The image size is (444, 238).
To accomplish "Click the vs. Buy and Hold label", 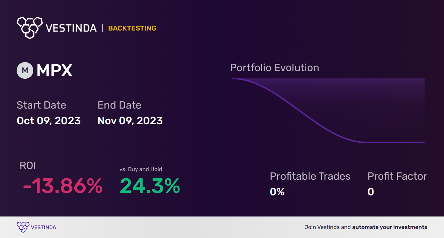I will pos(141,169).
